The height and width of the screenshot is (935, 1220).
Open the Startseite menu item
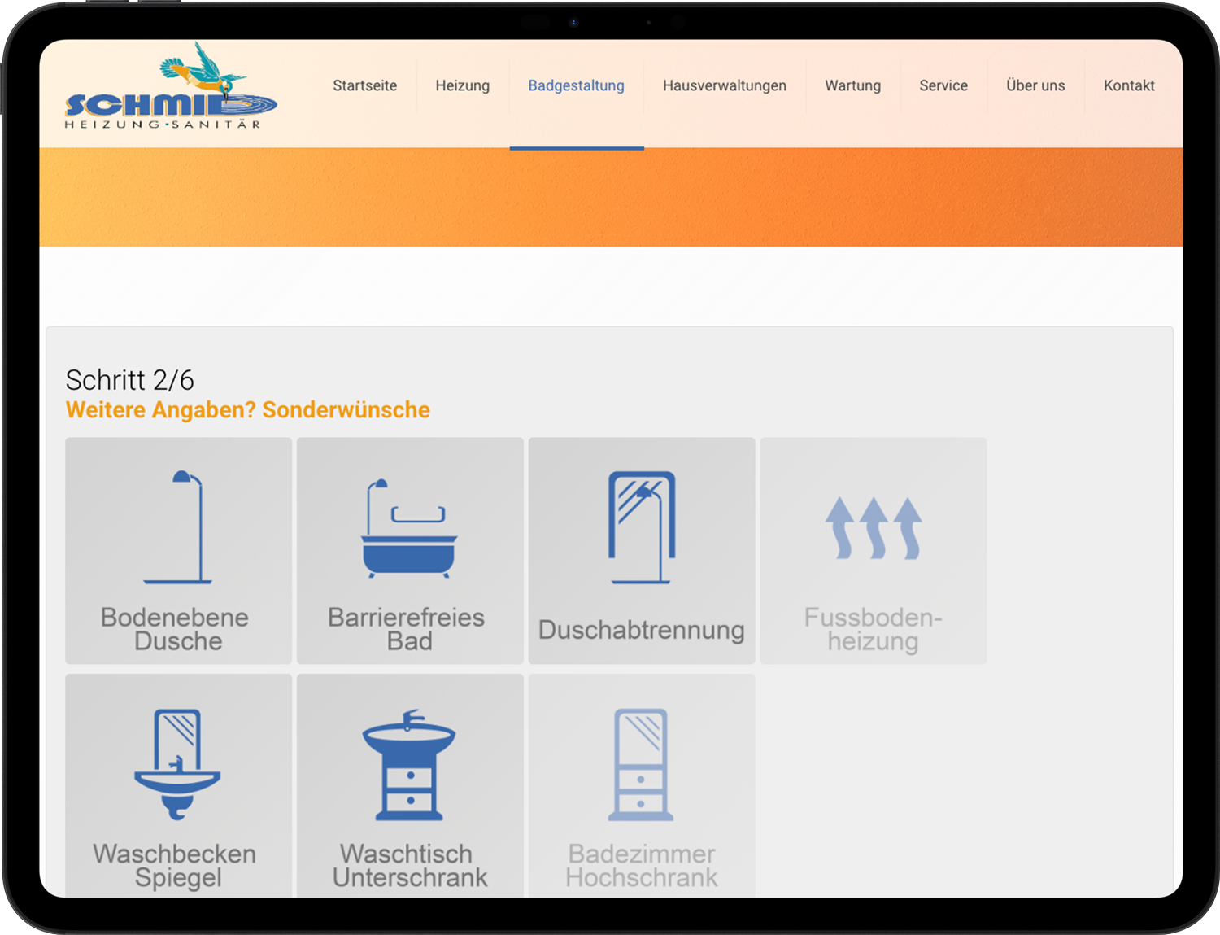click(365, 85)
